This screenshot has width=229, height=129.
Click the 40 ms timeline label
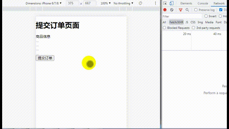(217, 34)
